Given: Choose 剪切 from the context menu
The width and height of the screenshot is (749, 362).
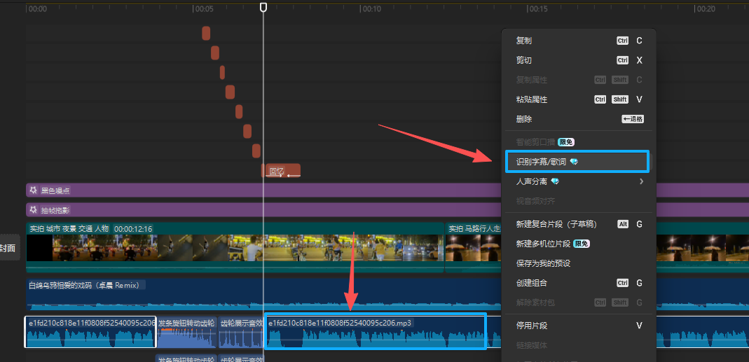Looking at the screenshot, I should pos(524,60).
